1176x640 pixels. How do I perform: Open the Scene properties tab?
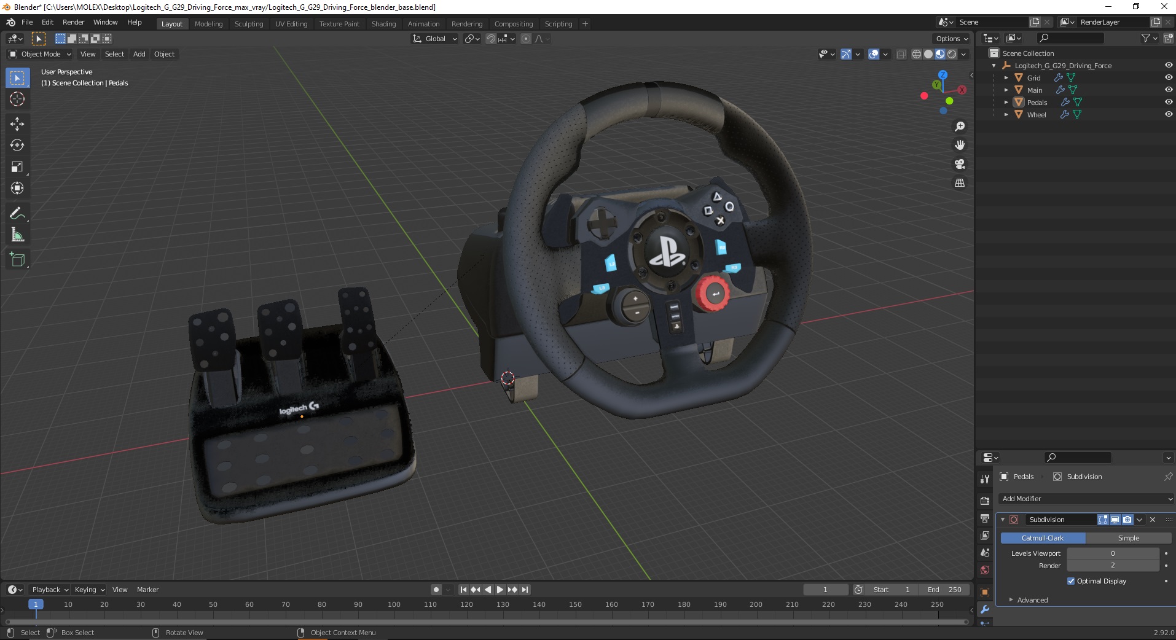coord(985,553)
